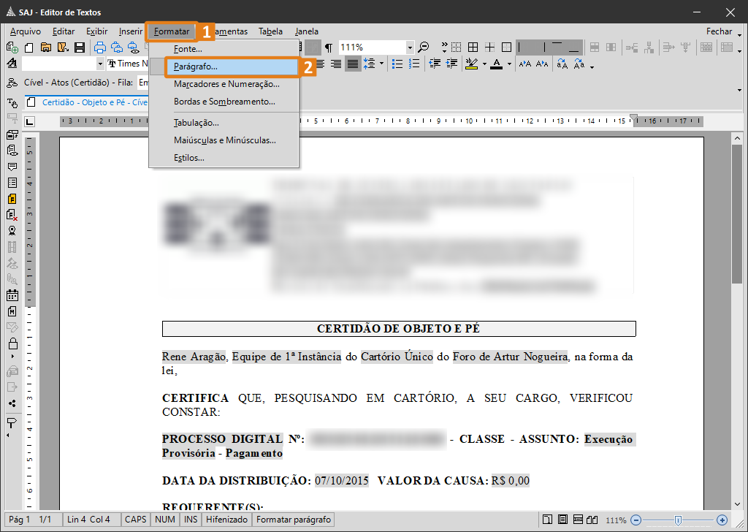Click the Pág 1 page indicator in status bar
The height and width of the screenshot is (532, 748).
pos(20,520)
